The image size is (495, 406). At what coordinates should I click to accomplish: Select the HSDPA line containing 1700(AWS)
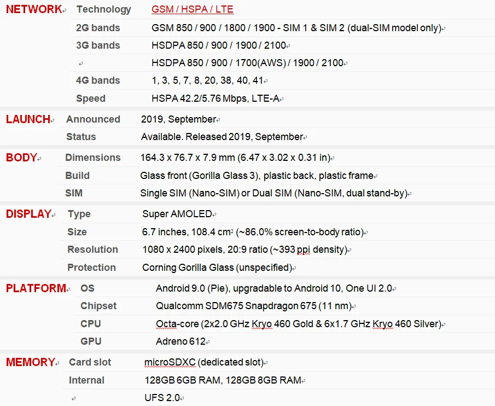point(247,63)
